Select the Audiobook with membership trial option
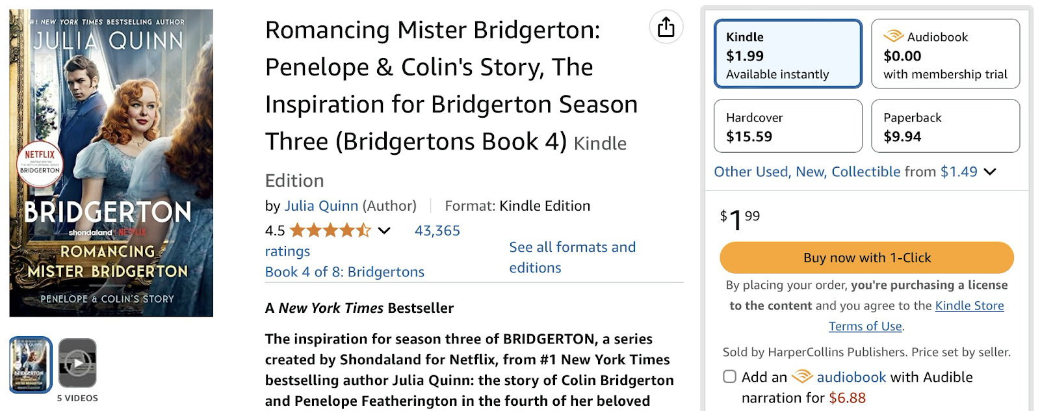The image size is (1040, 411). click(946, 54)
